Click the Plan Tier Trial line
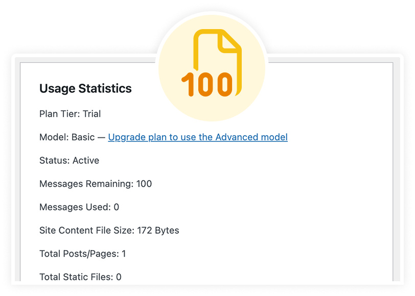 pyautogui.click(x=70, y=114)
